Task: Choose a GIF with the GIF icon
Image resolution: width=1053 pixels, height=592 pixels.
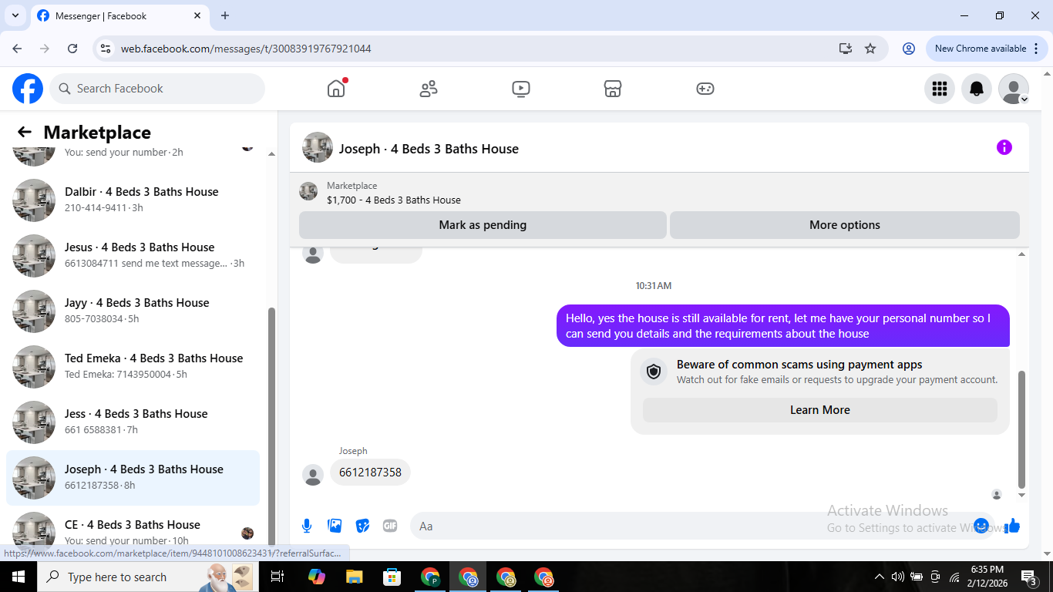Action: (390, 526)
